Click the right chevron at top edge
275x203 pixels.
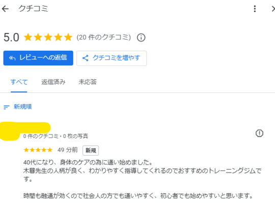point(273,9)
